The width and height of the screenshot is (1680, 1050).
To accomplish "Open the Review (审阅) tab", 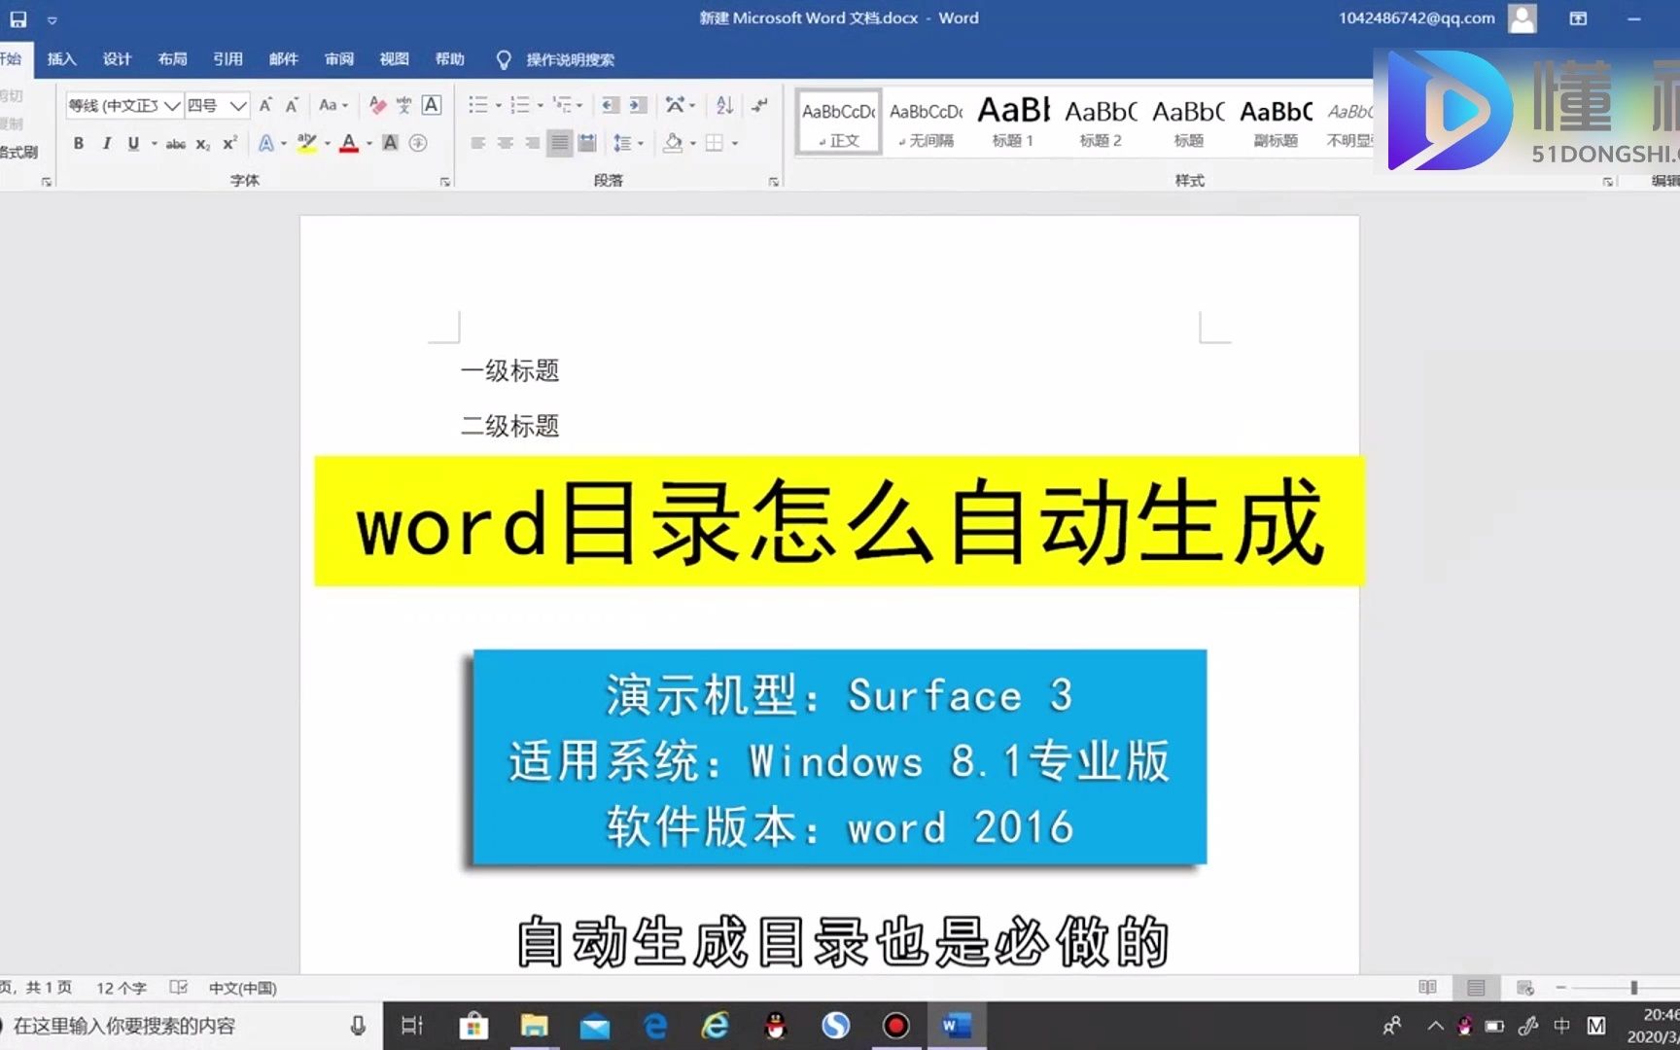I will point(338,59).
